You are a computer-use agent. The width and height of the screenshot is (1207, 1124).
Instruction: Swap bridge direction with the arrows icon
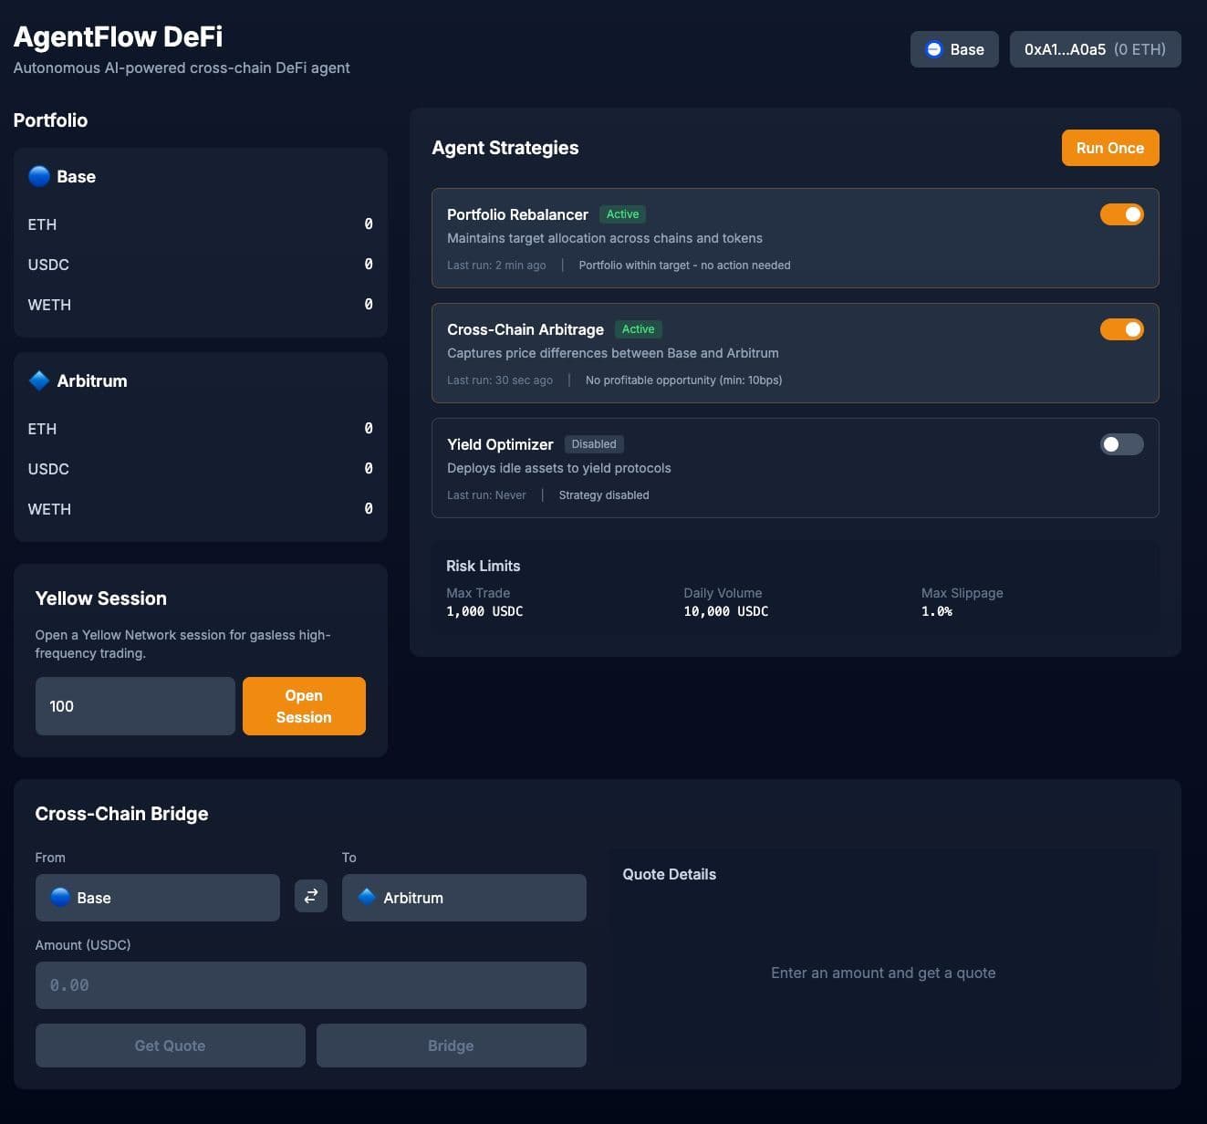point(311,897)
